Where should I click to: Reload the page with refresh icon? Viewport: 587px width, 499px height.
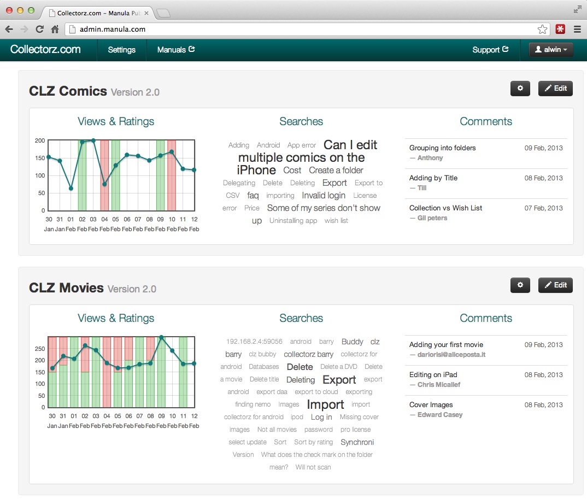point(39,29)
